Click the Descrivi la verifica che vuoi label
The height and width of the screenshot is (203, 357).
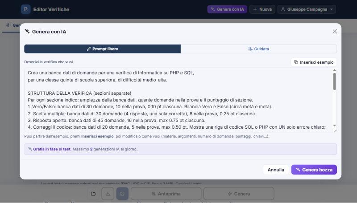pyautogui.click(x=49, y=62)
